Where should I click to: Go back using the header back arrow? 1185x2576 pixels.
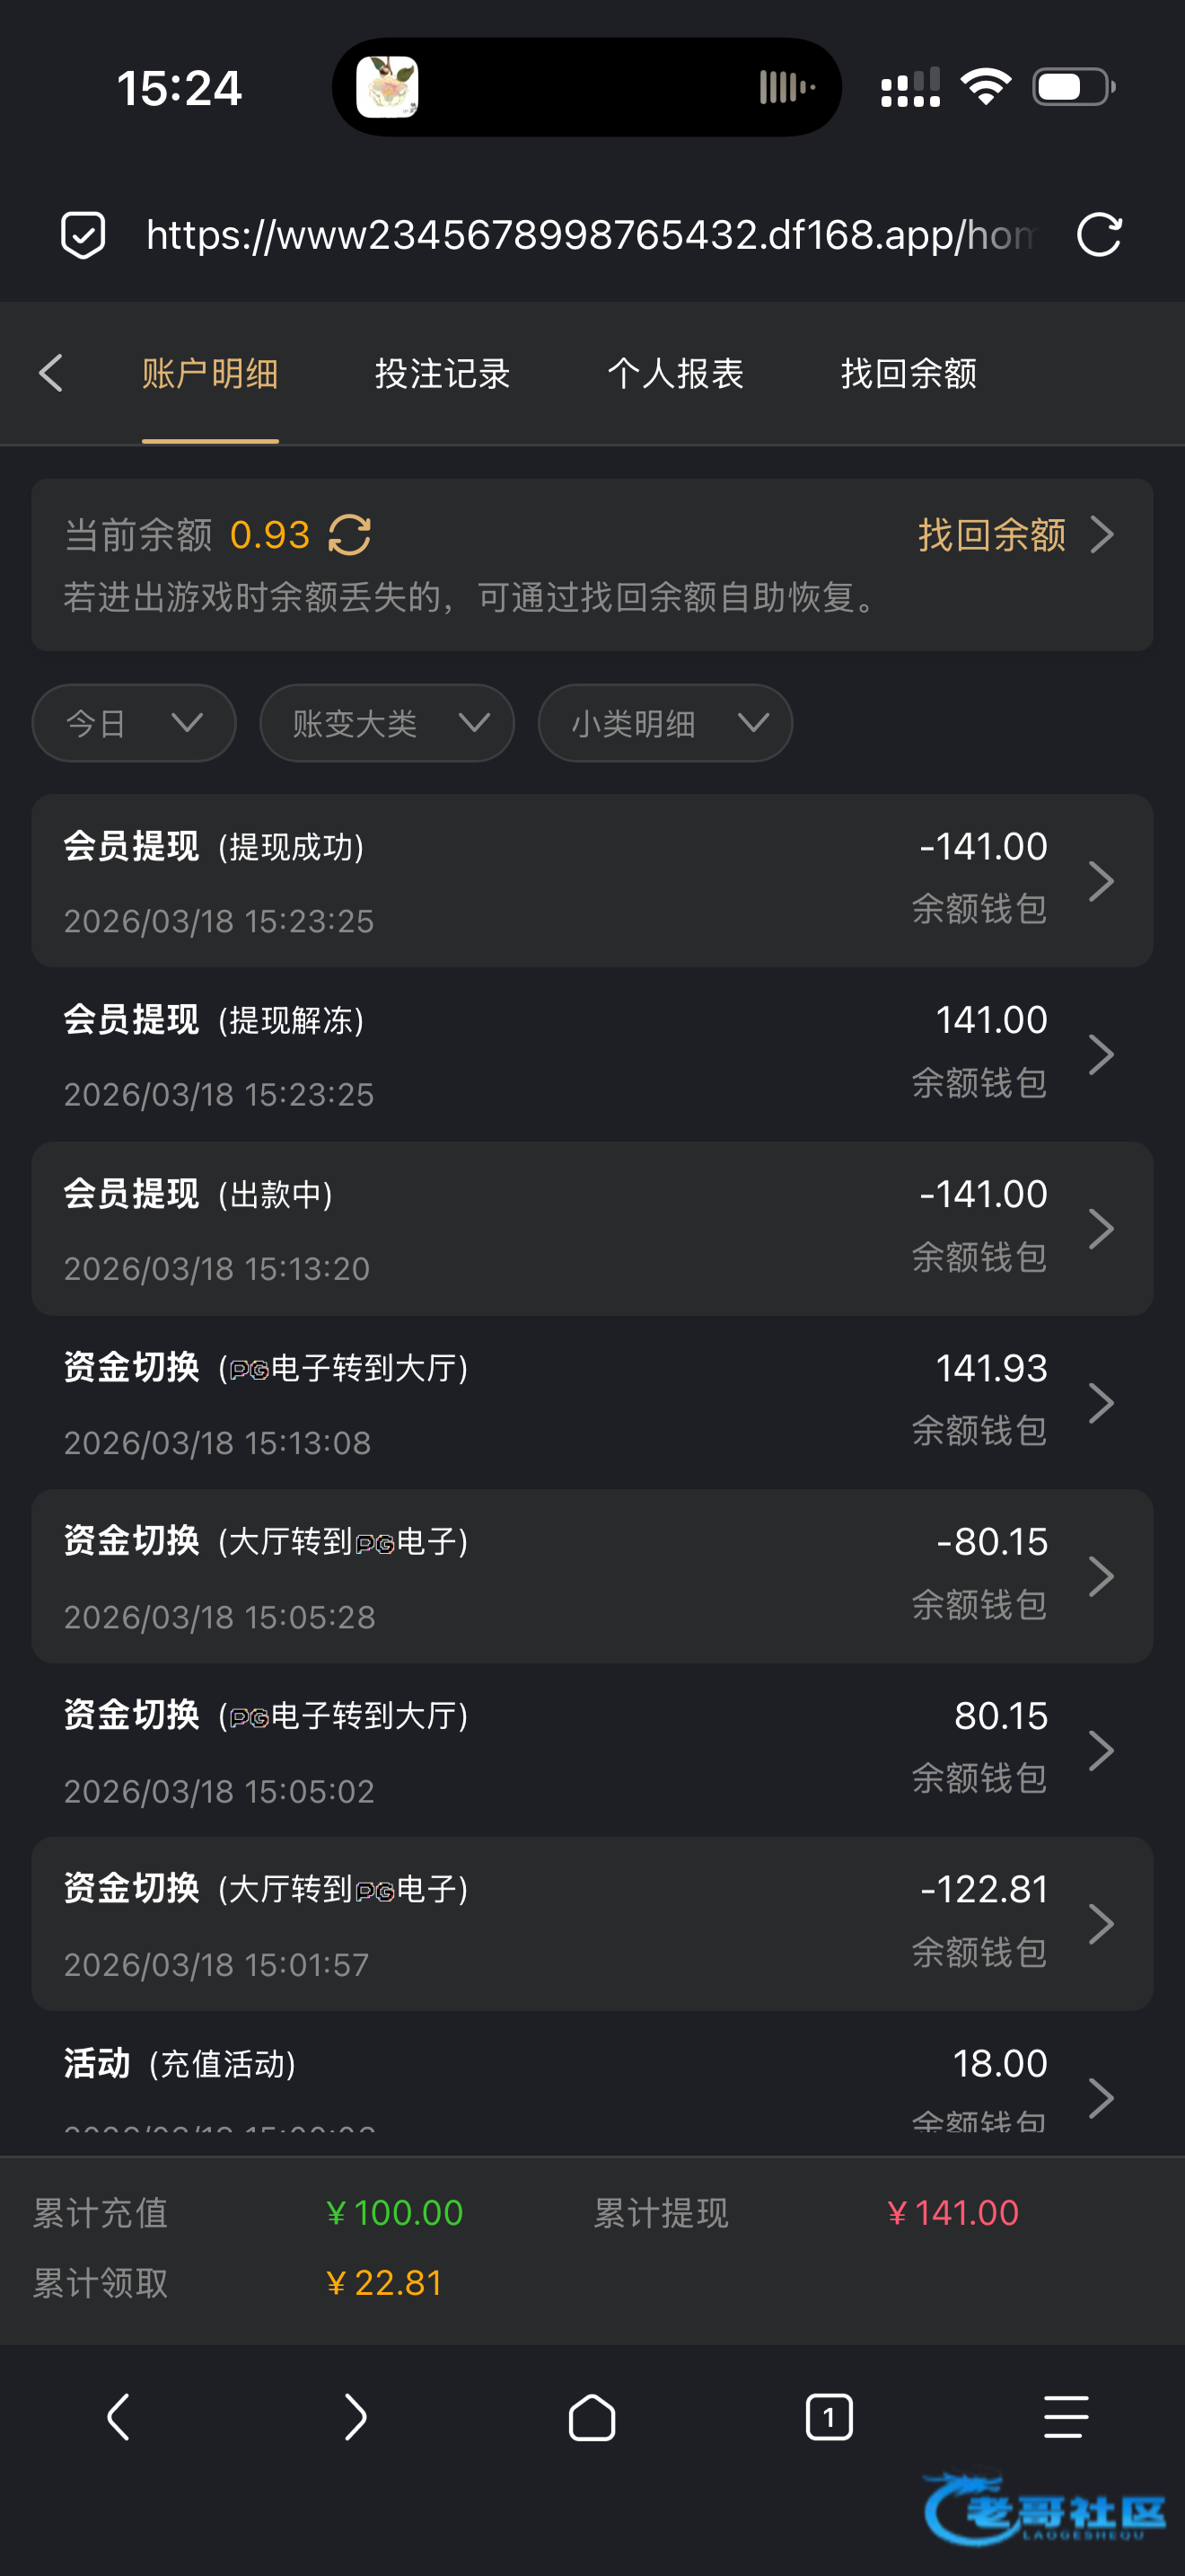51,373
